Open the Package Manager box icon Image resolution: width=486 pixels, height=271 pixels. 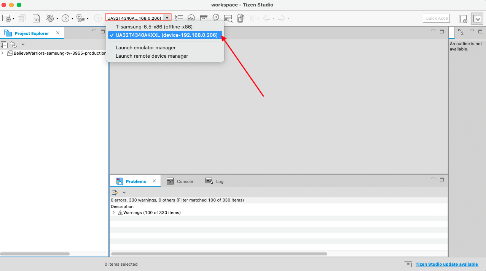pyautogui.click(x=204, y=18)
